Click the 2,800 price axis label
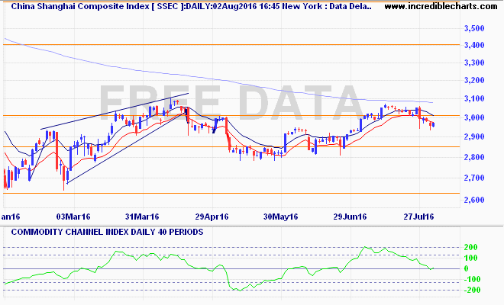This screenshot has width=504, height=305. (x=474, y=157)
